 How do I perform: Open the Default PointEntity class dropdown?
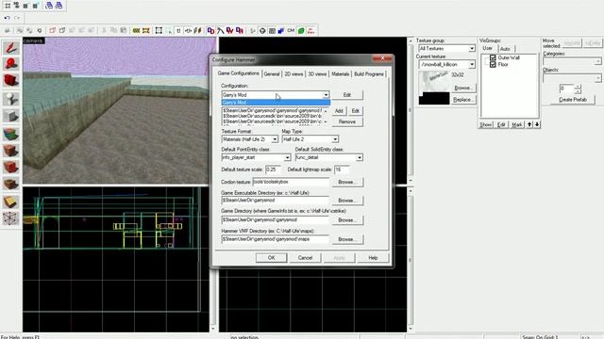coord(287,157)
